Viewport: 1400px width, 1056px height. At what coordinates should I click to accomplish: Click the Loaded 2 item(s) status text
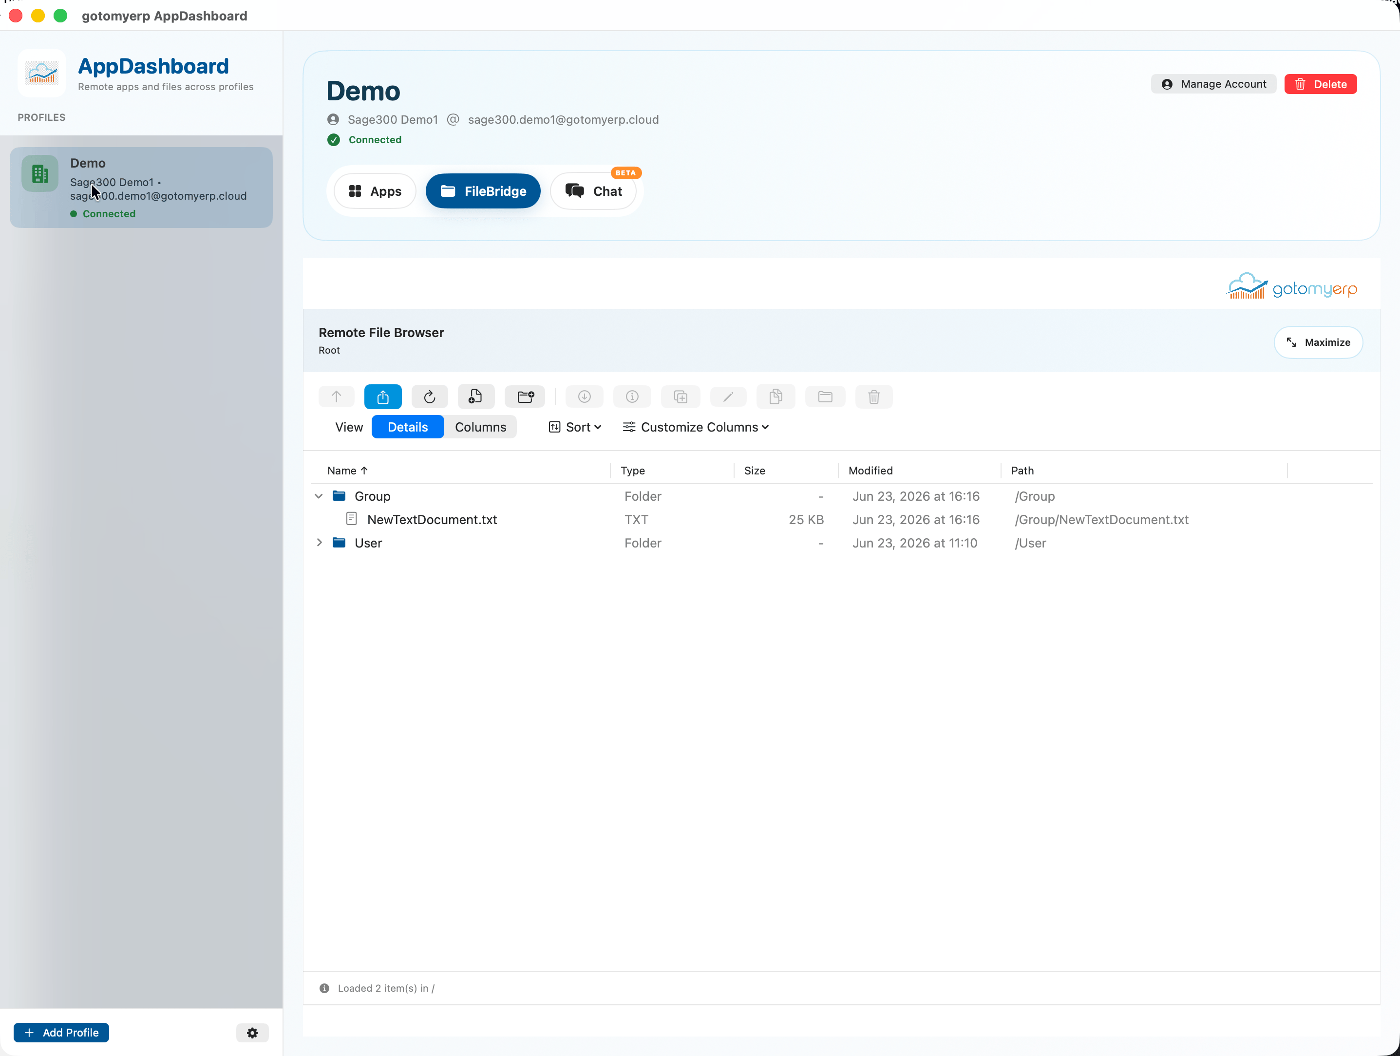386,988
